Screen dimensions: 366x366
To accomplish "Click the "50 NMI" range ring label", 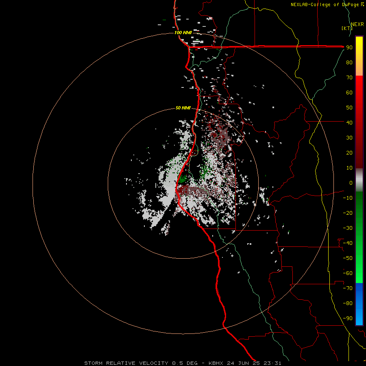I will click(183, 108).
